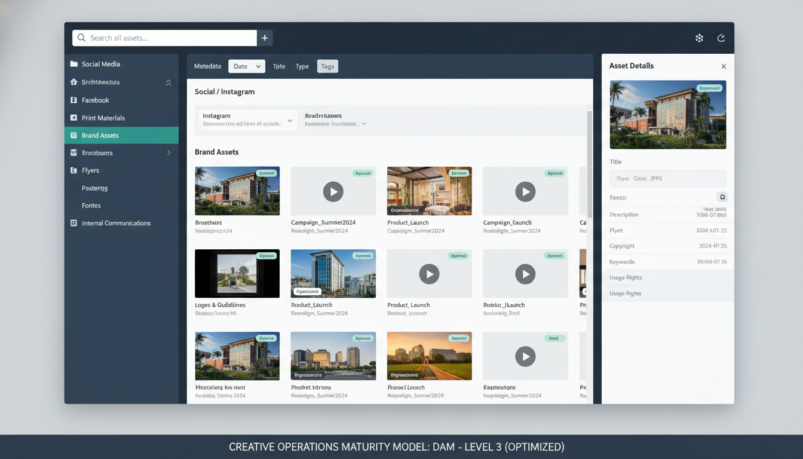
Task: Close the Asset Details panel
Action: 724,66
